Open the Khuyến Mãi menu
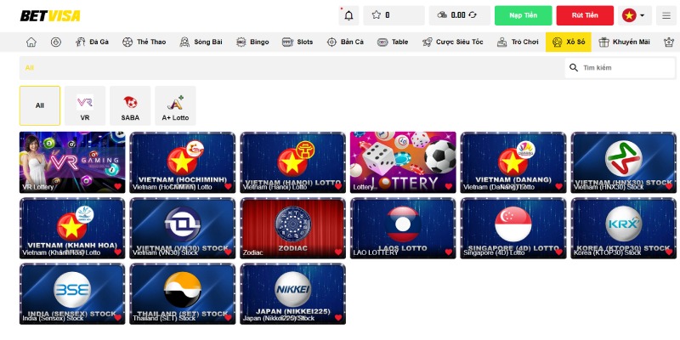Viewport: 680px width, 340px height. tap(624, 42)
